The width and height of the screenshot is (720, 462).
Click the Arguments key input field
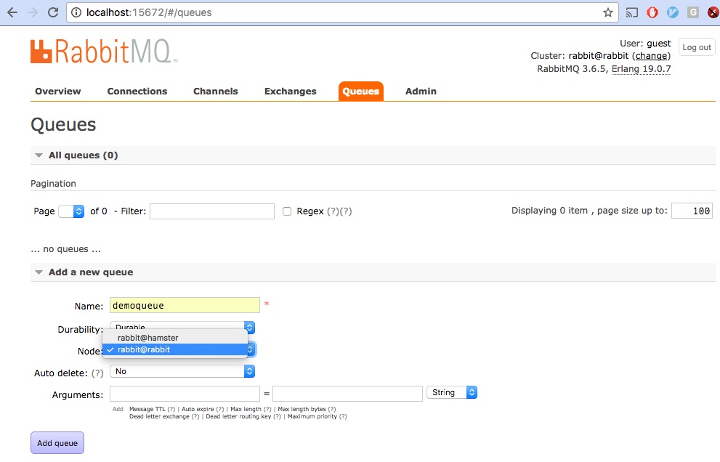pos(185,394)
